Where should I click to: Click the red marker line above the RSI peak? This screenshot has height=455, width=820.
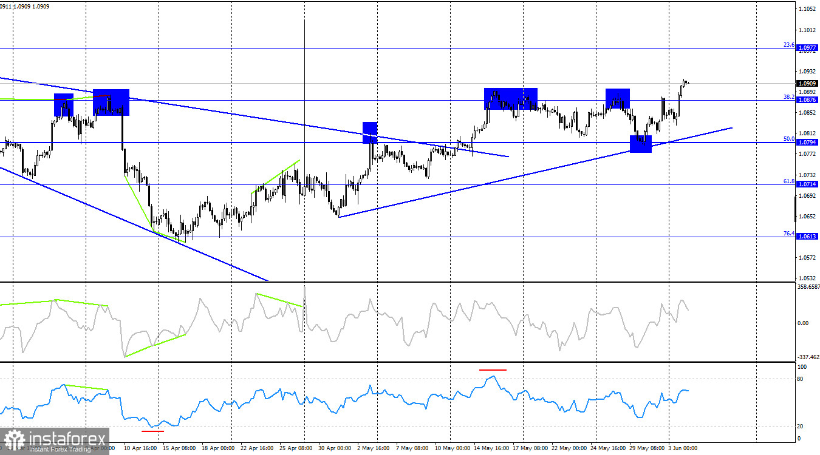pyautogui.click(x=493, y=369)
